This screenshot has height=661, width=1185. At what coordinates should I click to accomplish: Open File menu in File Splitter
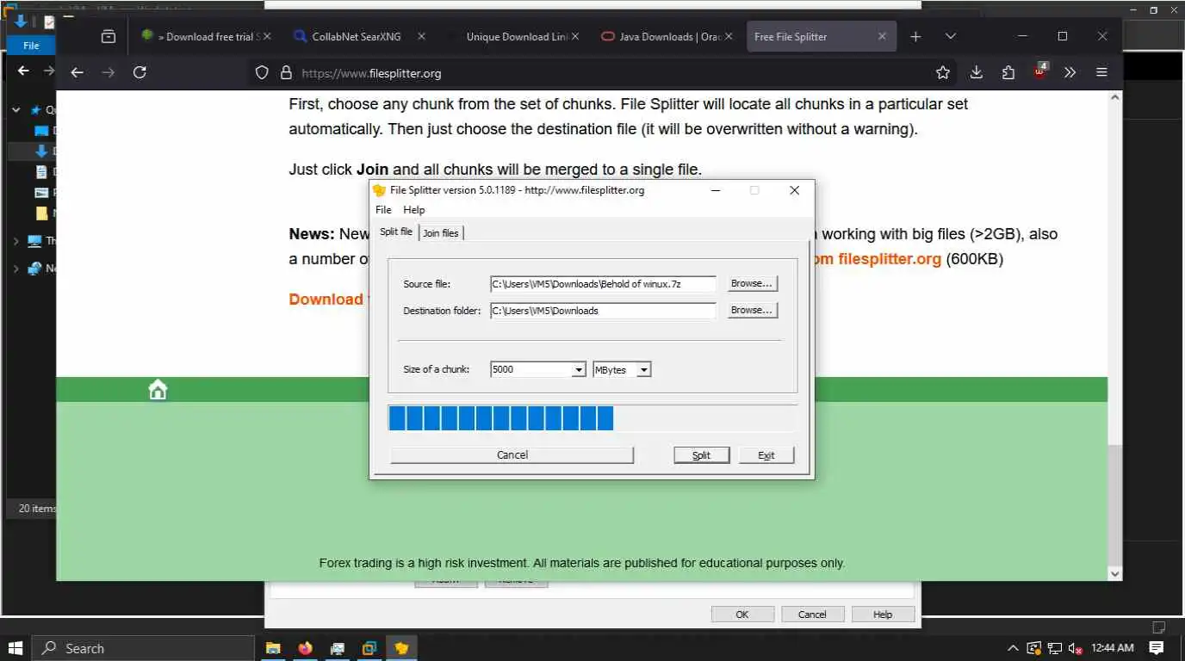click(383, 210)
